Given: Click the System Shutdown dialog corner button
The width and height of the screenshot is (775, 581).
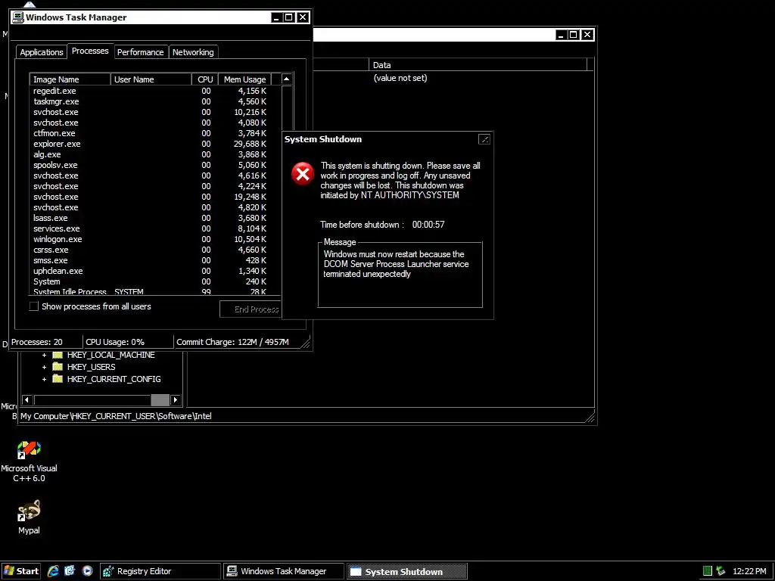Looking at the screenshot, I should coord(484,139).
